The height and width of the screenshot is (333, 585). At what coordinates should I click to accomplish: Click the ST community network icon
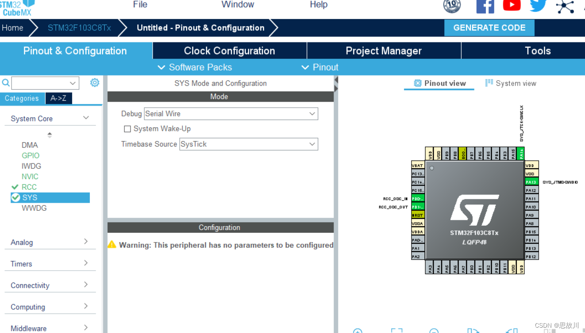pos(565,6)
